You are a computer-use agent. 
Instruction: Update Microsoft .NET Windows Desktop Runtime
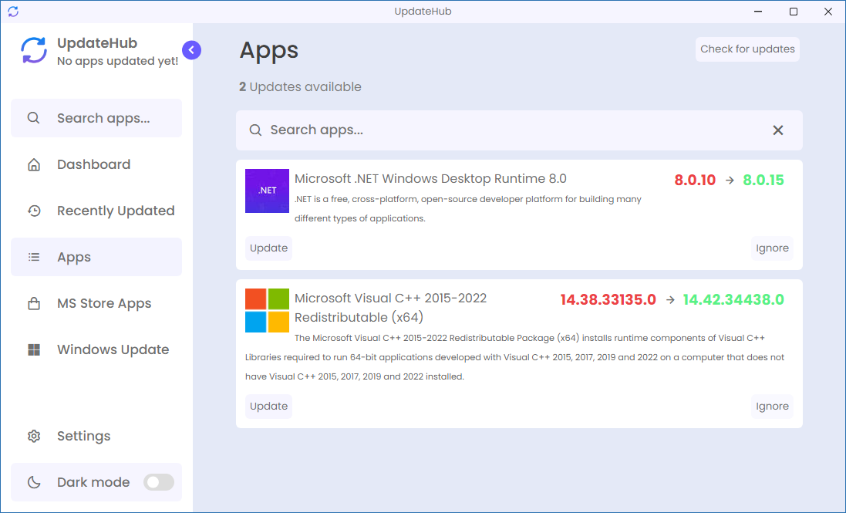coord(268,248)
